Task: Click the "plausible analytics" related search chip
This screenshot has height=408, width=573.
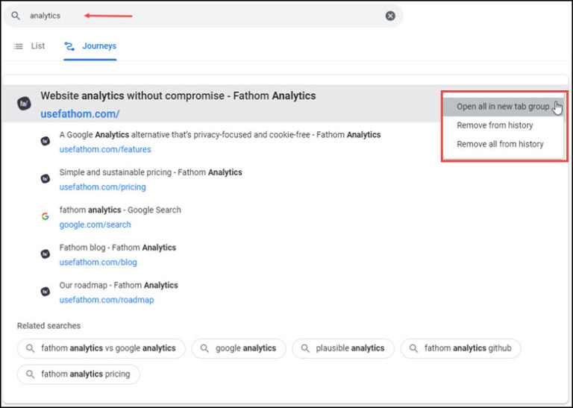Action: click(343, 348)
